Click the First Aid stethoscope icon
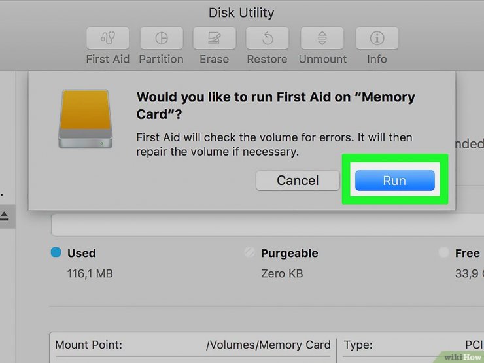This screenshot has height=363, width=484. click(107, 38)
